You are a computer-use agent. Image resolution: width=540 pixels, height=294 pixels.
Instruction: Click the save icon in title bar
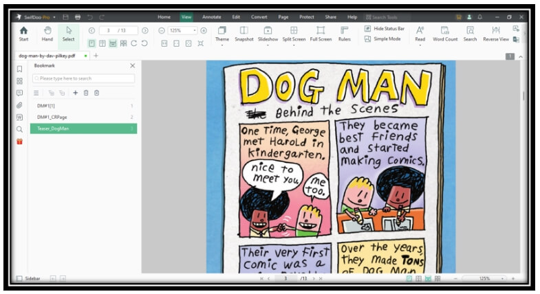tap(65, 17)
